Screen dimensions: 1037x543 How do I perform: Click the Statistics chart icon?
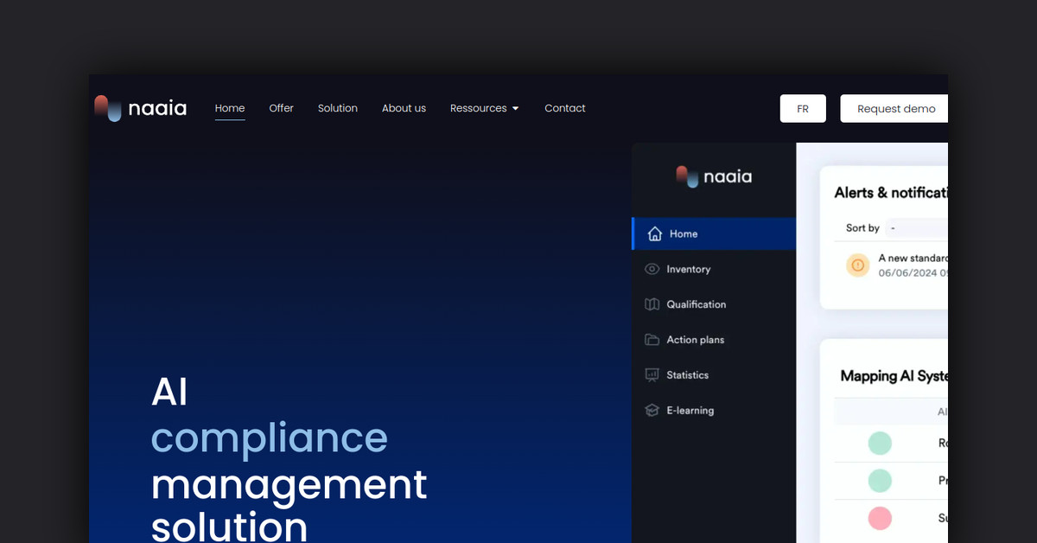(x=652, y=375)
